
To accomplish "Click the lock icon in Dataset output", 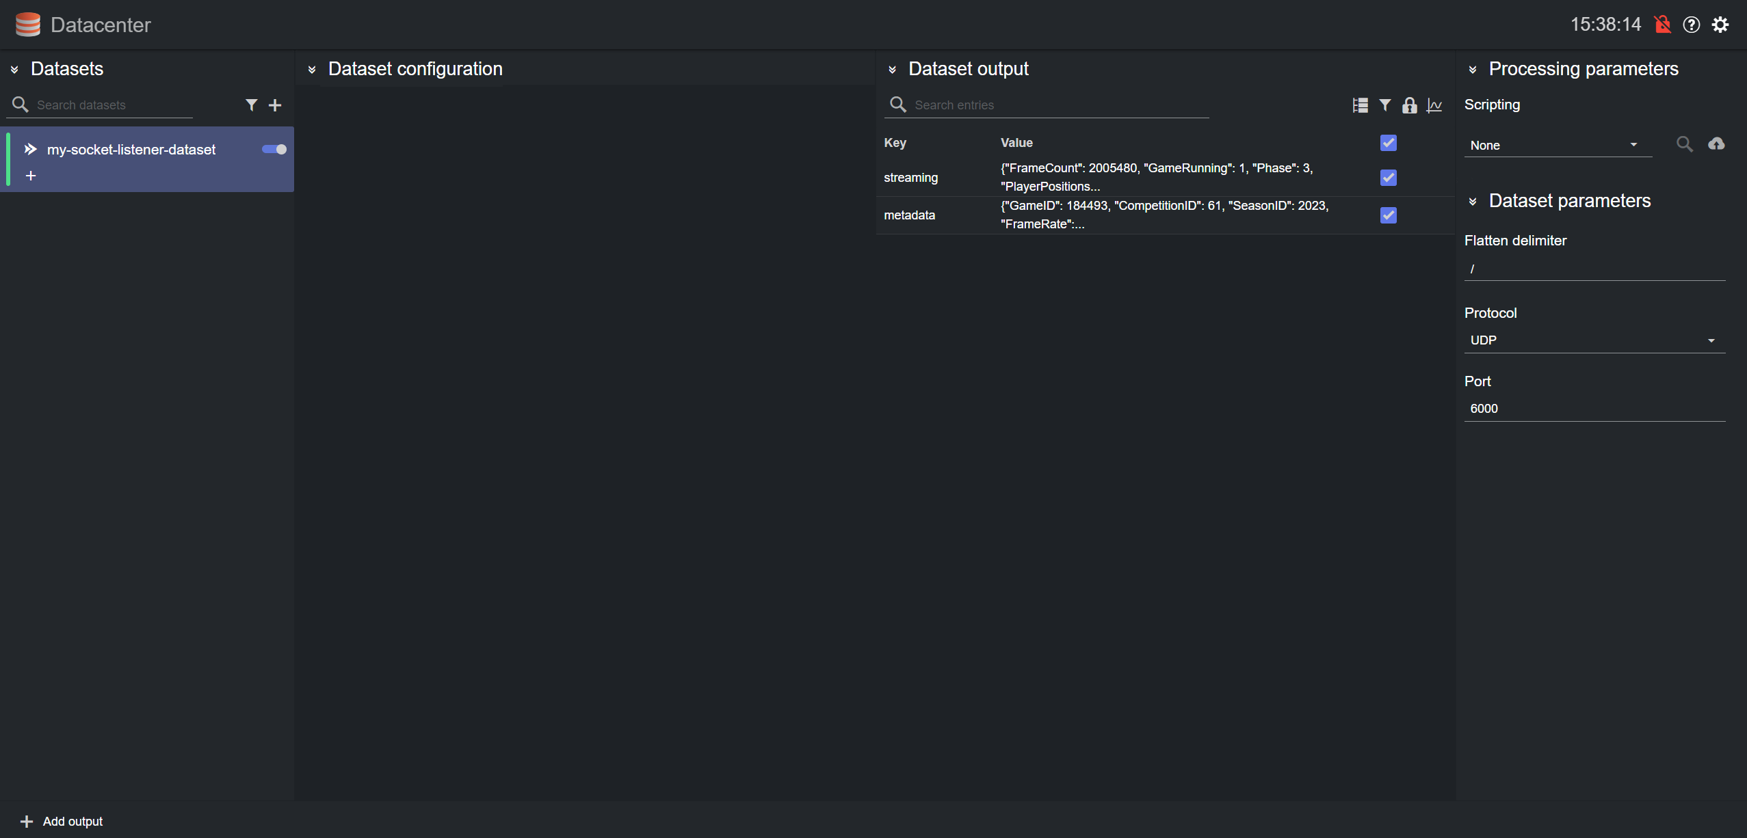I will tap(1409, 105).
